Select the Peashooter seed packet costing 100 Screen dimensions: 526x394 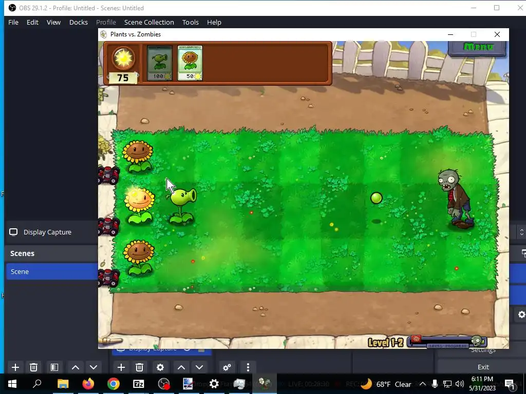(160, 63)
